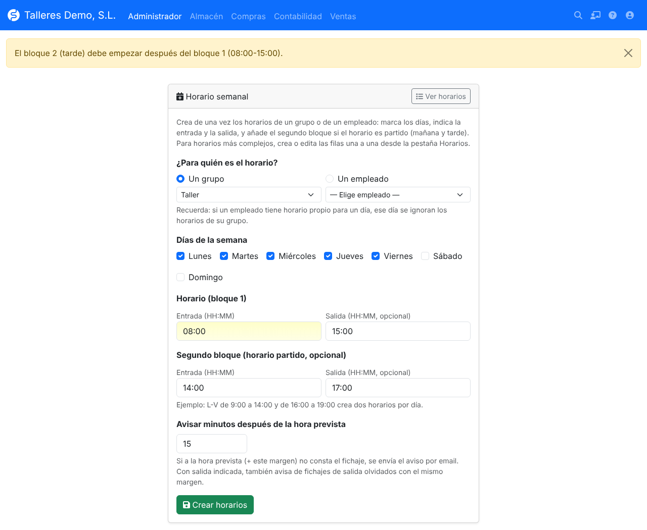
Task: Click the presenter-at-board icon in the navbar
Action: 595,15
